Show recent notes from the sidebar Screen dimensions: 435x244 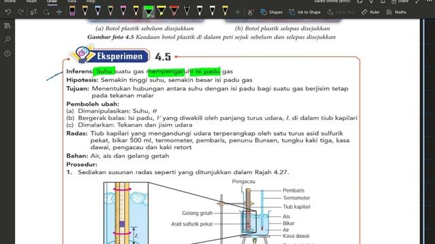[x=7, y=54]
